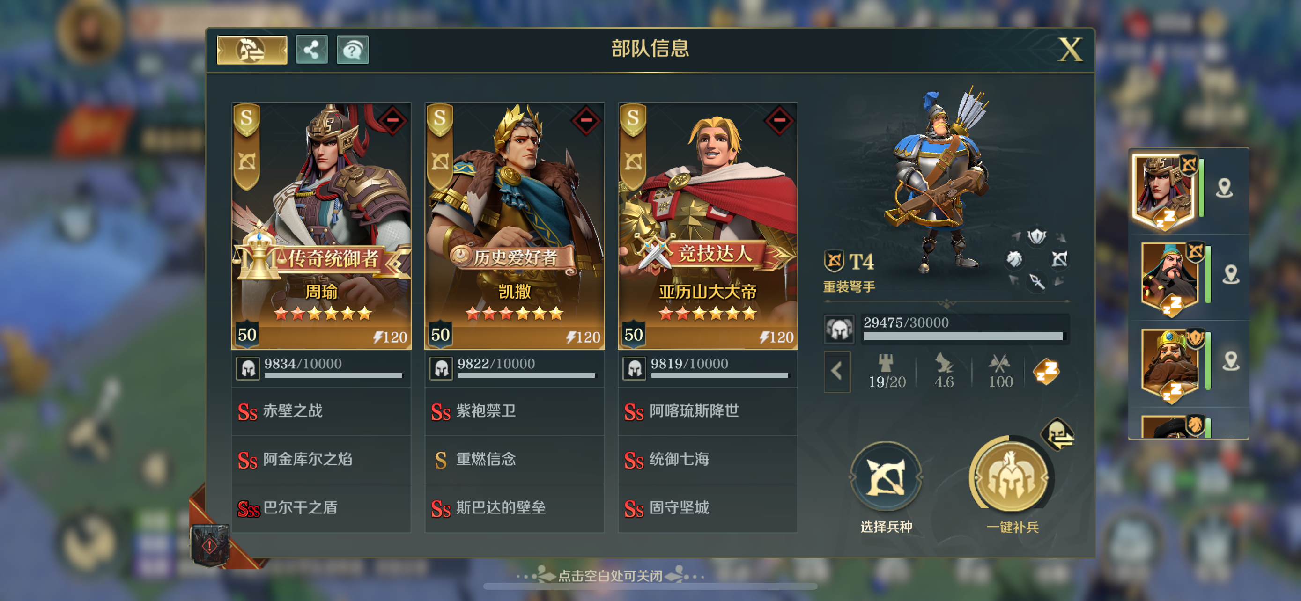Remove 亚历山大大帝 with the red minus badge
Image resolution: width=1301 pixels, height=601 pixels.
(x=779, y=120)
